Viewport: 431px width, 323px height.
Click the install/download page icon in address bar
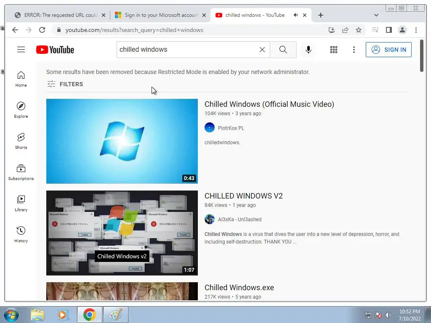tap(332, 30)
